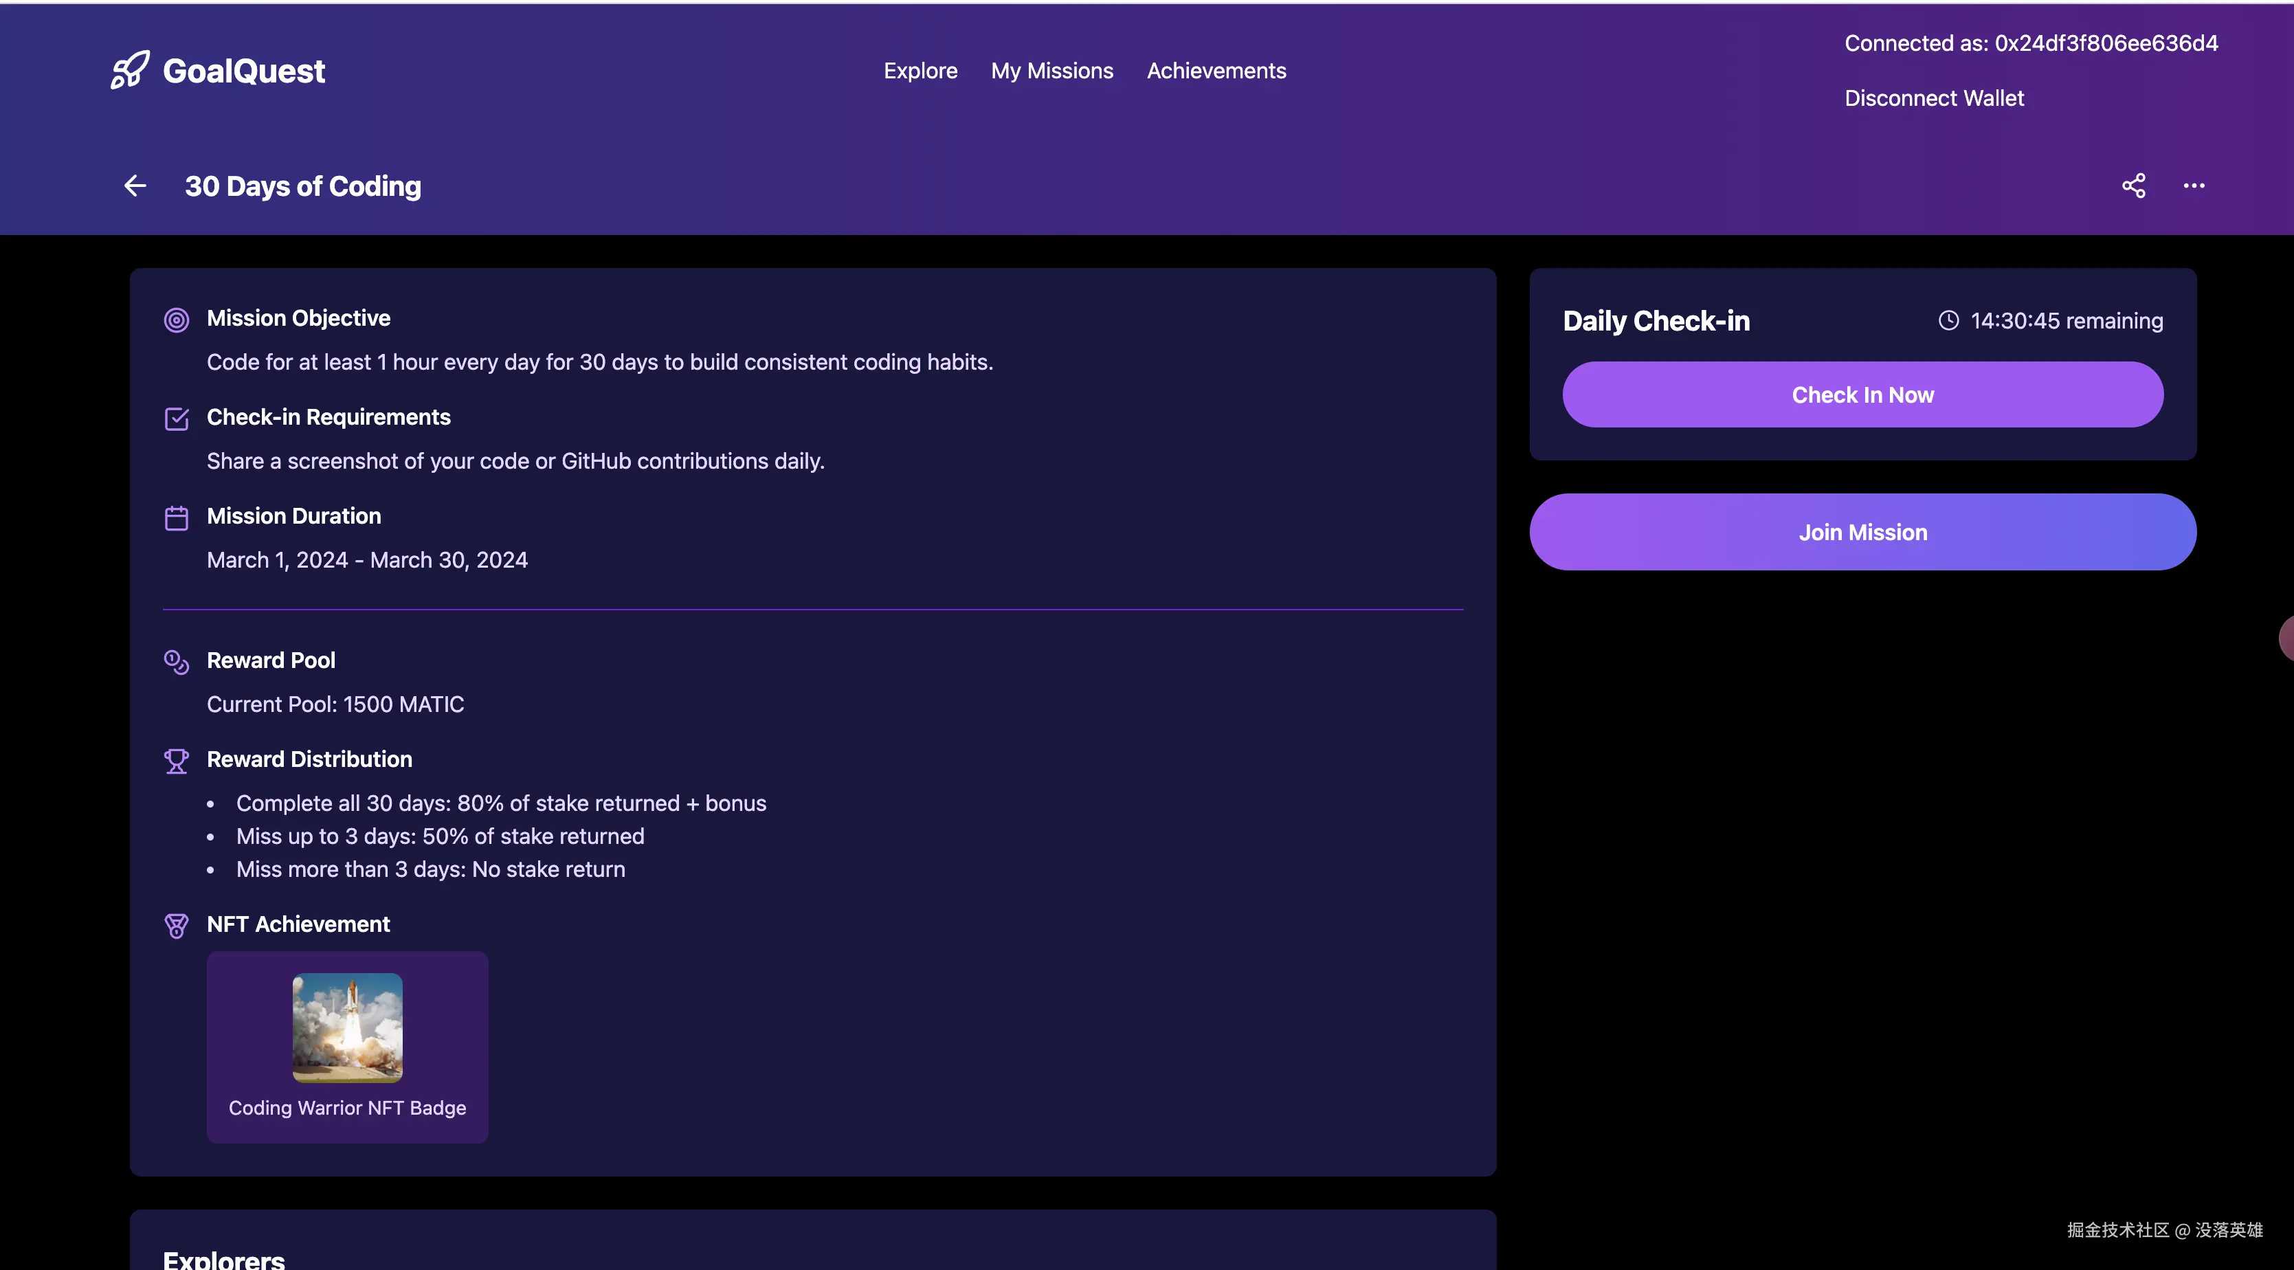Open the three-dot more options menu
Image resolution: width=2294 pixels, height=1270 pixels.
[x=2194, y=186]
